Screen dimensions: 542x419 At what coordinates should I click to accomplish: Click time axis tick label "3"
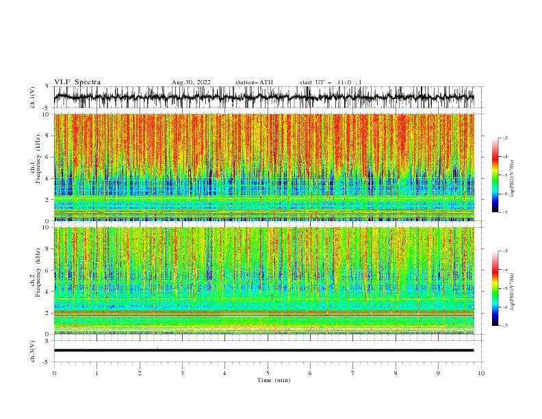coord(182,373)
